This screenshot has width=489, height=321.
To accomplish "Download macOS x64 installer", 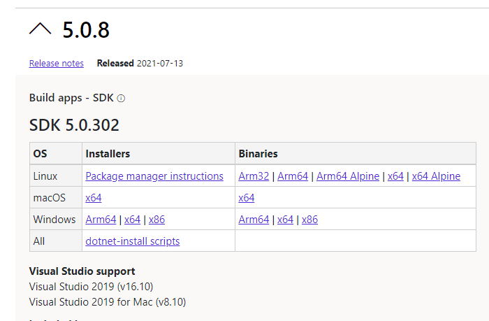I will tap(94, 198).
